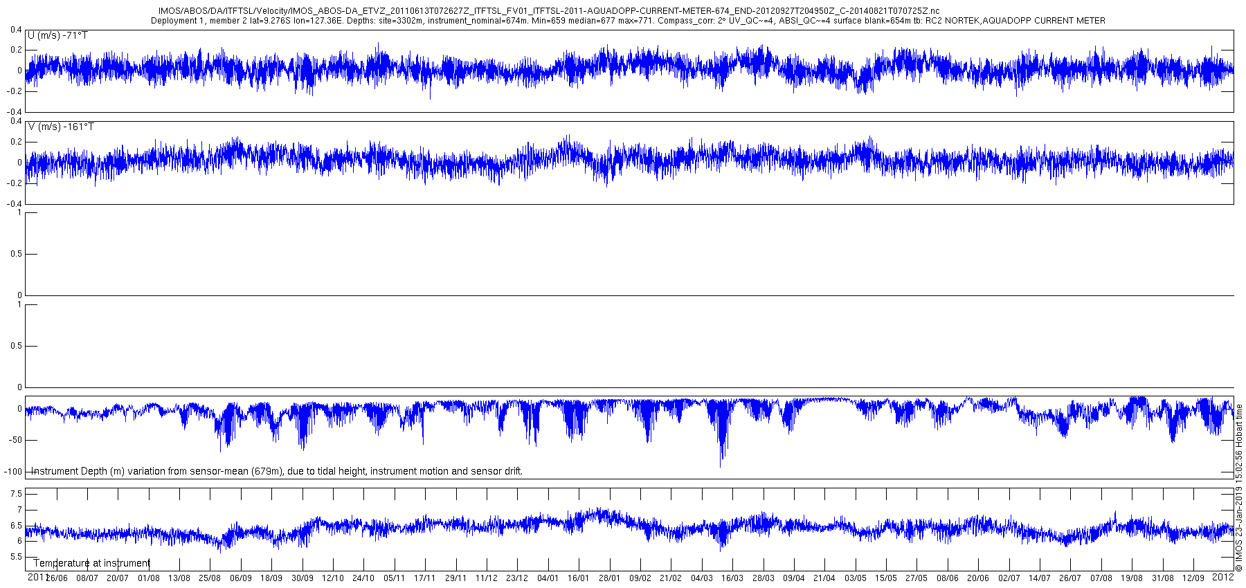Select the '20/06' date on the time axis
Screen dimensions: 1246x588
click(977, 578)
